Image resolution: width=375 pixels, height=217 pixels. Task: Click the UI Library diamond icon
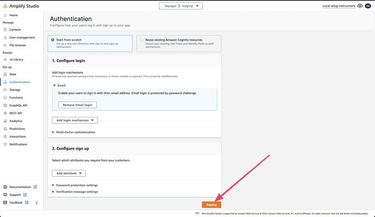click(5, 59)
